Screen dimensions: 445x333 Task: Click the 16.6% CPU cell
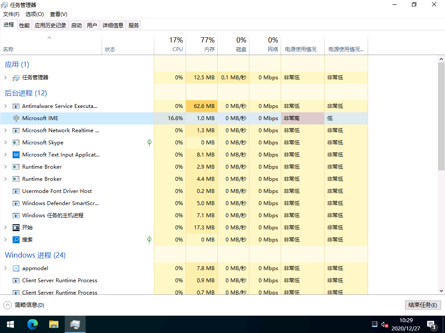[x=170, y=118]
